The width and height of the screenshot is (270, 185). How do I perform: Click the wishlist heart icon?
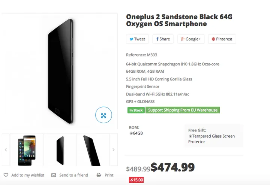(6, 175)
